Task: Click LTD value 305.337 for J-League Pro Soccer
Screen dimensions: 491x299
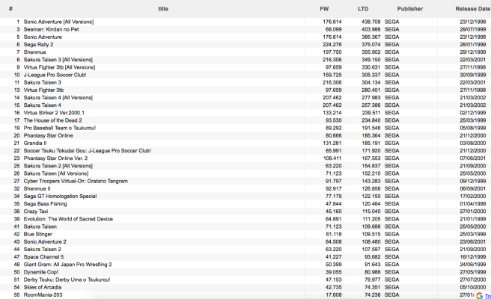Action: tap(371, 75)
